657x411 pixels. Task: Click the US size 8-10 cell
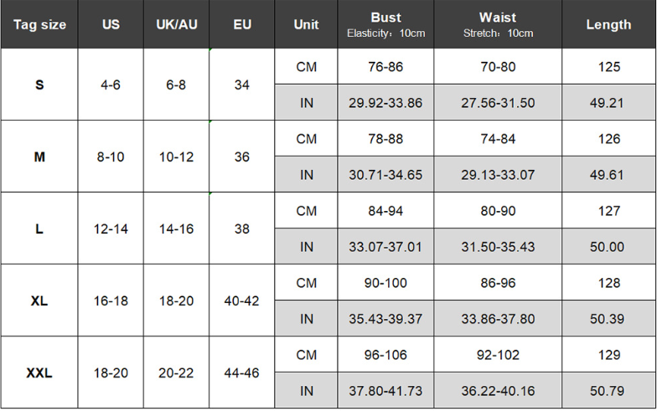111,157
